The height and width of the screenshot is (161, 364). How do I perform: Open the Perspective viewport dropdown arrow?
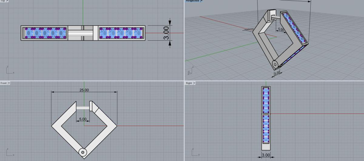coord(201,1)
